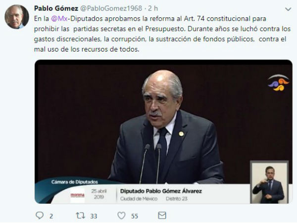This screenshot has height=223, width=297.
Task: Click the Diputado Pablo Gómez Álvarez caption
Action: pyautogui.click(x=161, y=191)
